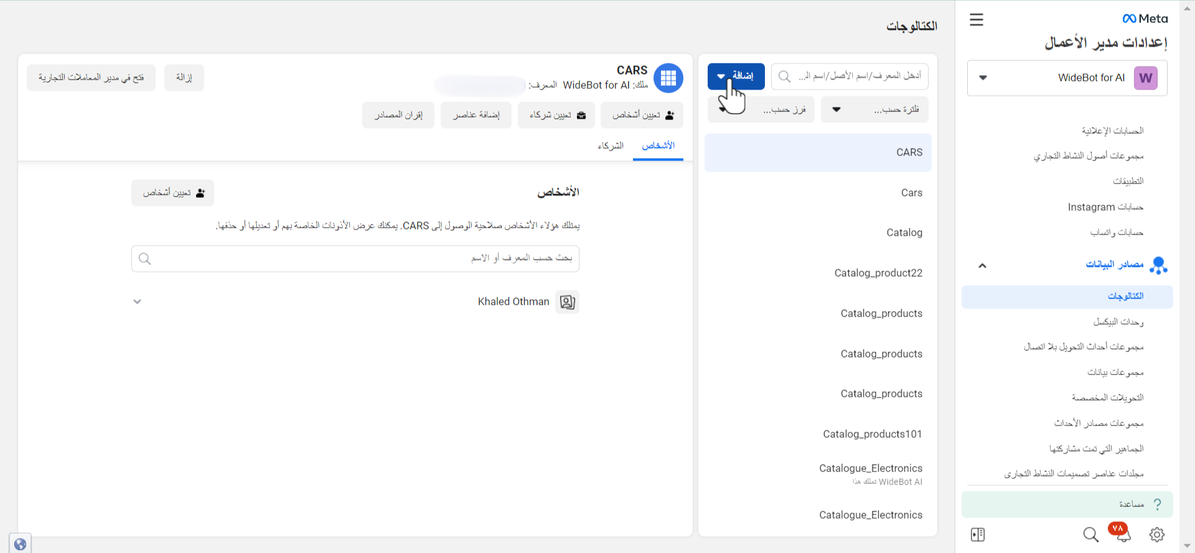The height and width of the screenshot is (553, 1195).
Task: Select the CARS catalog row
Action: pyautogui.click(x=818, y=152)
